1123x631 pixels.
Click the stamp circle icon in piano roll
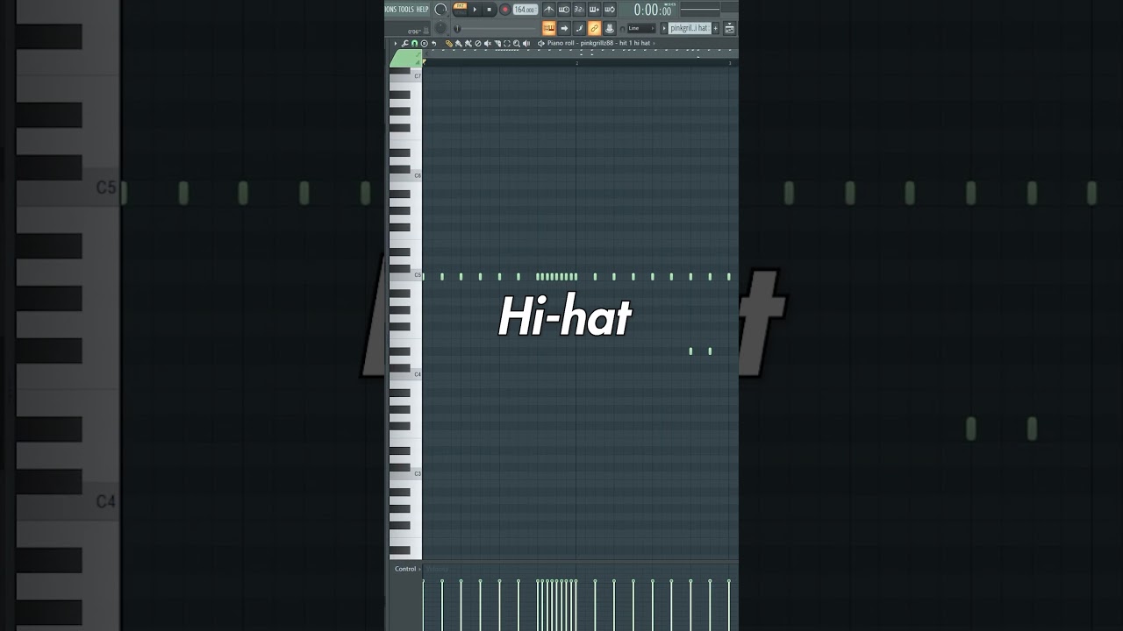(424, 44)
